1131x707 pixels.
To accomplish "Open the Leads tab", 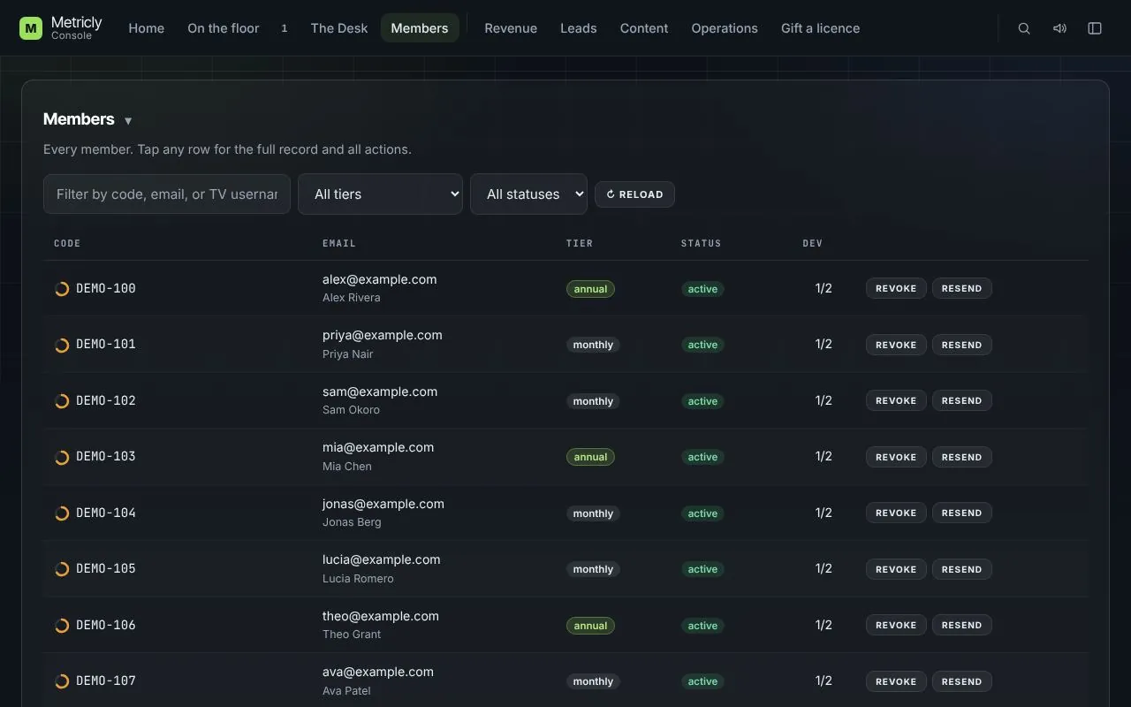I will (579, 28).
